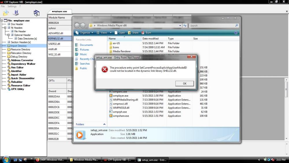Collapse the Optional Header node

point(8,35)
